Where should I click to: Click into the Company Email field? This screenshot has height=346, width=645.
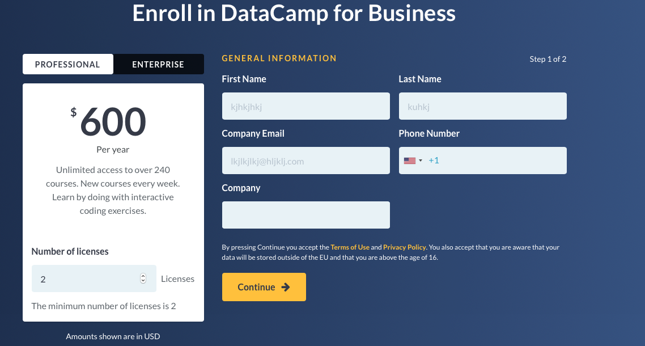point(305,161)
